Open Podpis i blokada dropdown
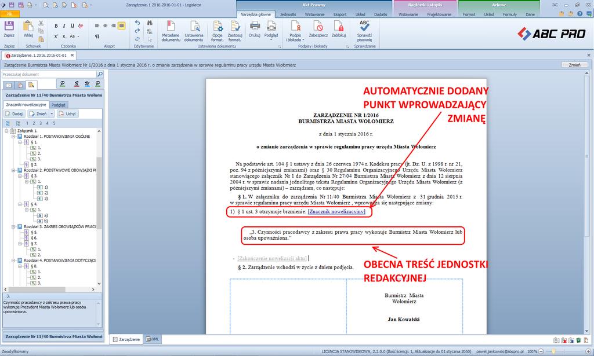The width and height of the screenshot is (594, 356). pos(295,31)
